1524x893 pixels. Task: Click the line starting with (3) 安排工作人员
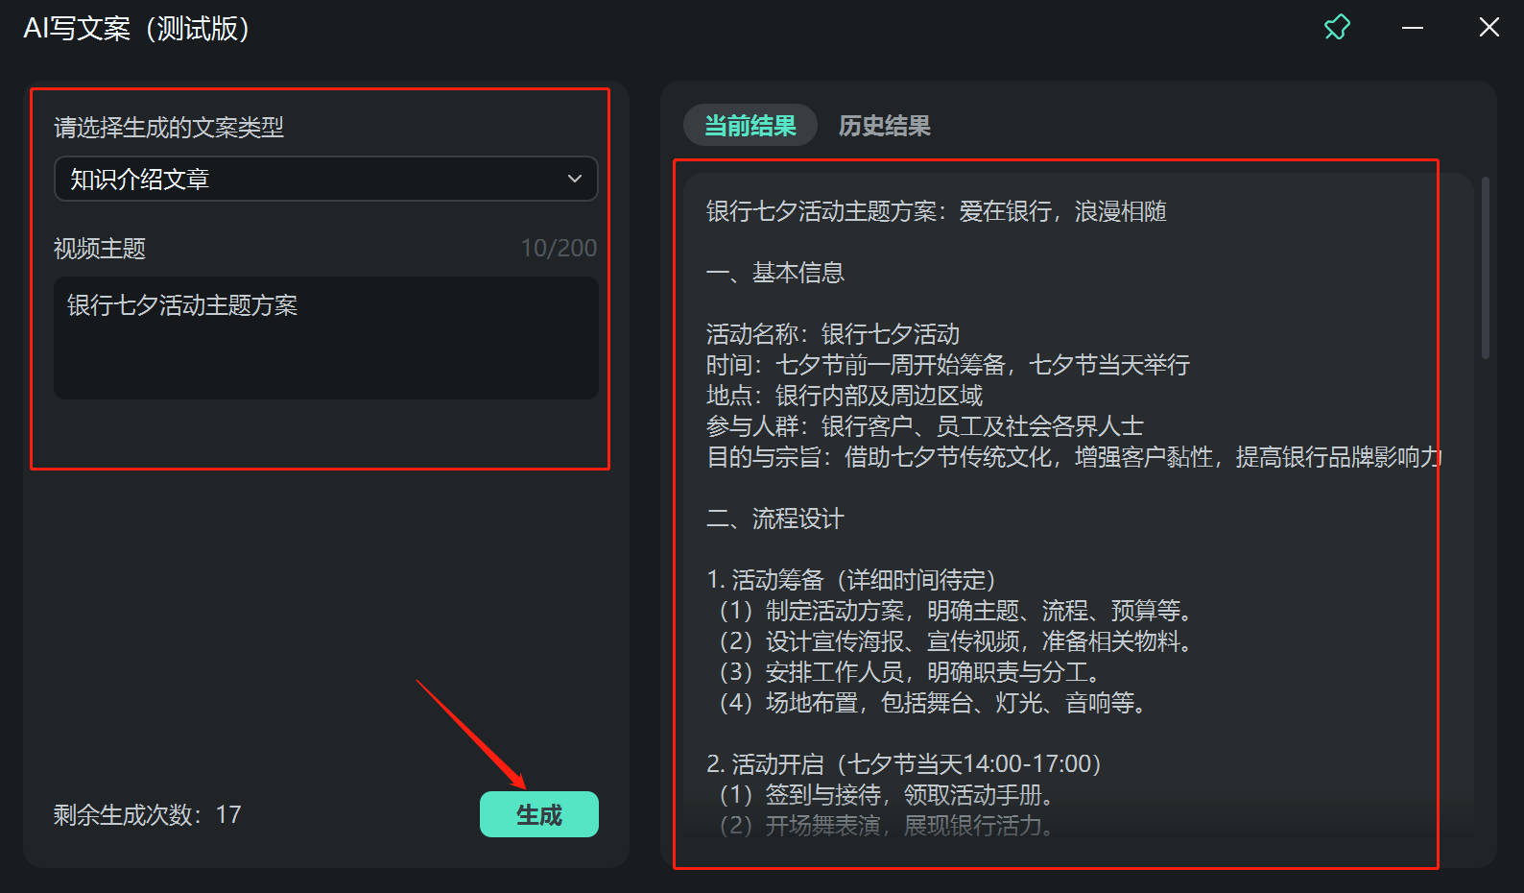[x=910, y=672]
